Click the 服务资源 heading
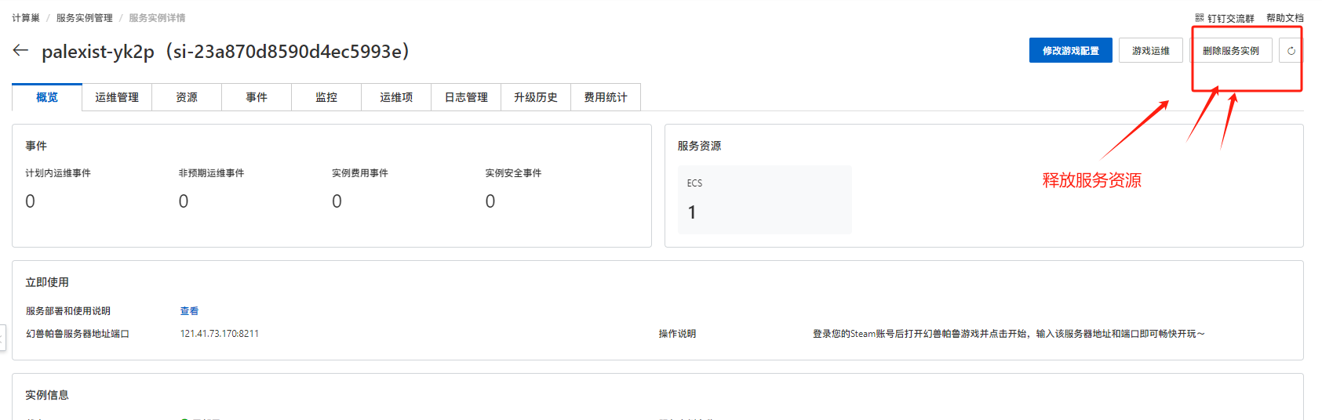Viewport: 1322px width, 420px height. click(699, 146)
